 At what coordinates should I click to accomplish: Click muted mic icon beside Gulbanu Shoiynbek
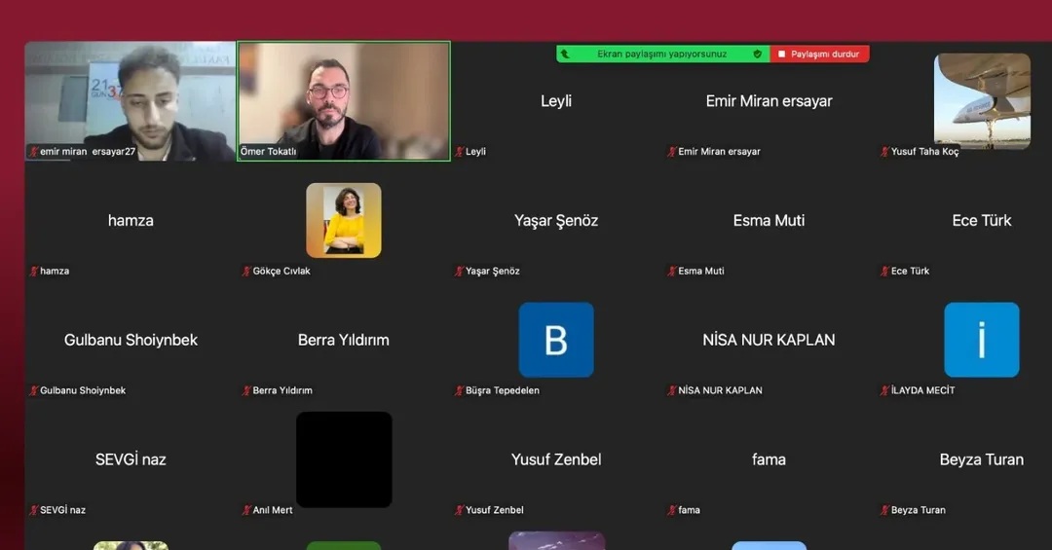click(x=34, y=391)
